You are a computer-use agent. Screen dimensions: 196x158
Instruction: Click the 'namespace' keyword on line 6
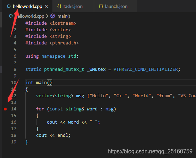pyautogui.click(x=54, y=56)
